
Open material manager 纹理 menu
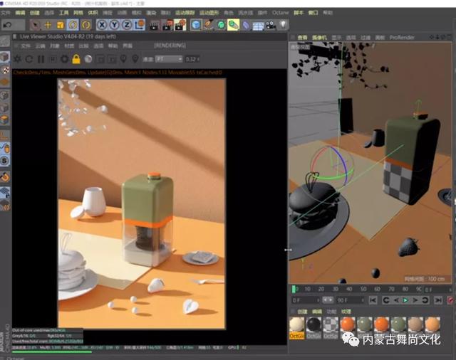tap(346, 312)
